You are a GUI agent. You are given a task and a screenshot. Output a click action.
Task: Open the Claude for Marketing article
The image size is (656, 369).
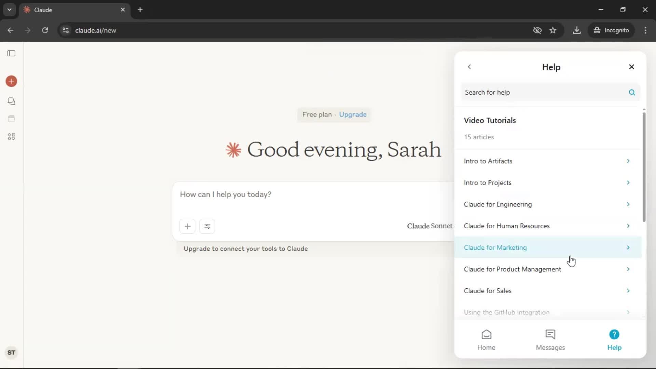pyautogui.click(x=548, y=247)
